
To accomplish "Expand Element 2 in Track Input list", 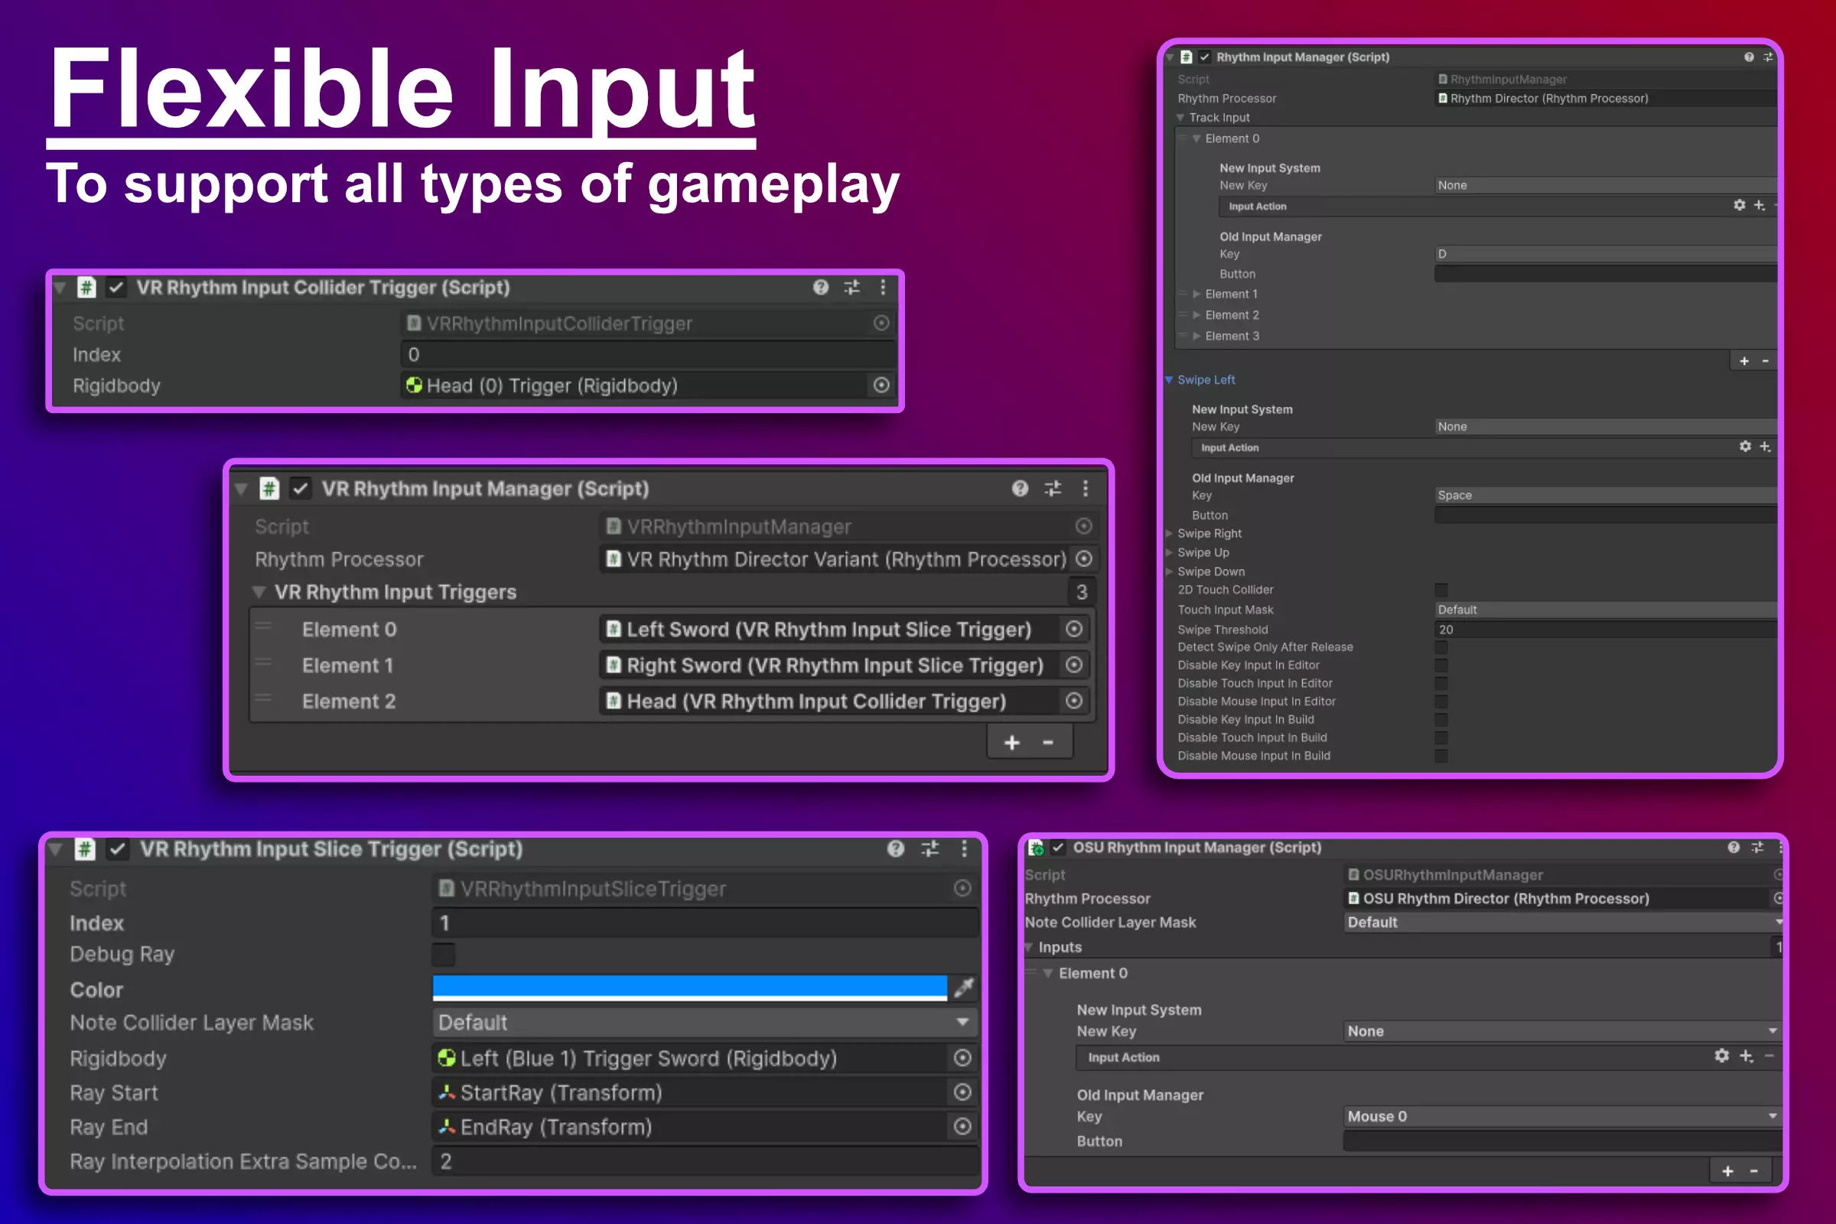I will (x=1196, y=315).
